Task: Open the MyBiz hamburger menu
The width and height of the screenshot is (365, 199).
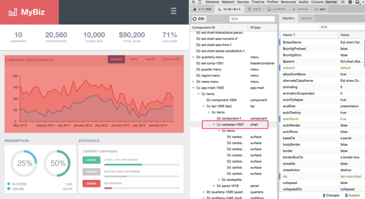Action: 173,11
